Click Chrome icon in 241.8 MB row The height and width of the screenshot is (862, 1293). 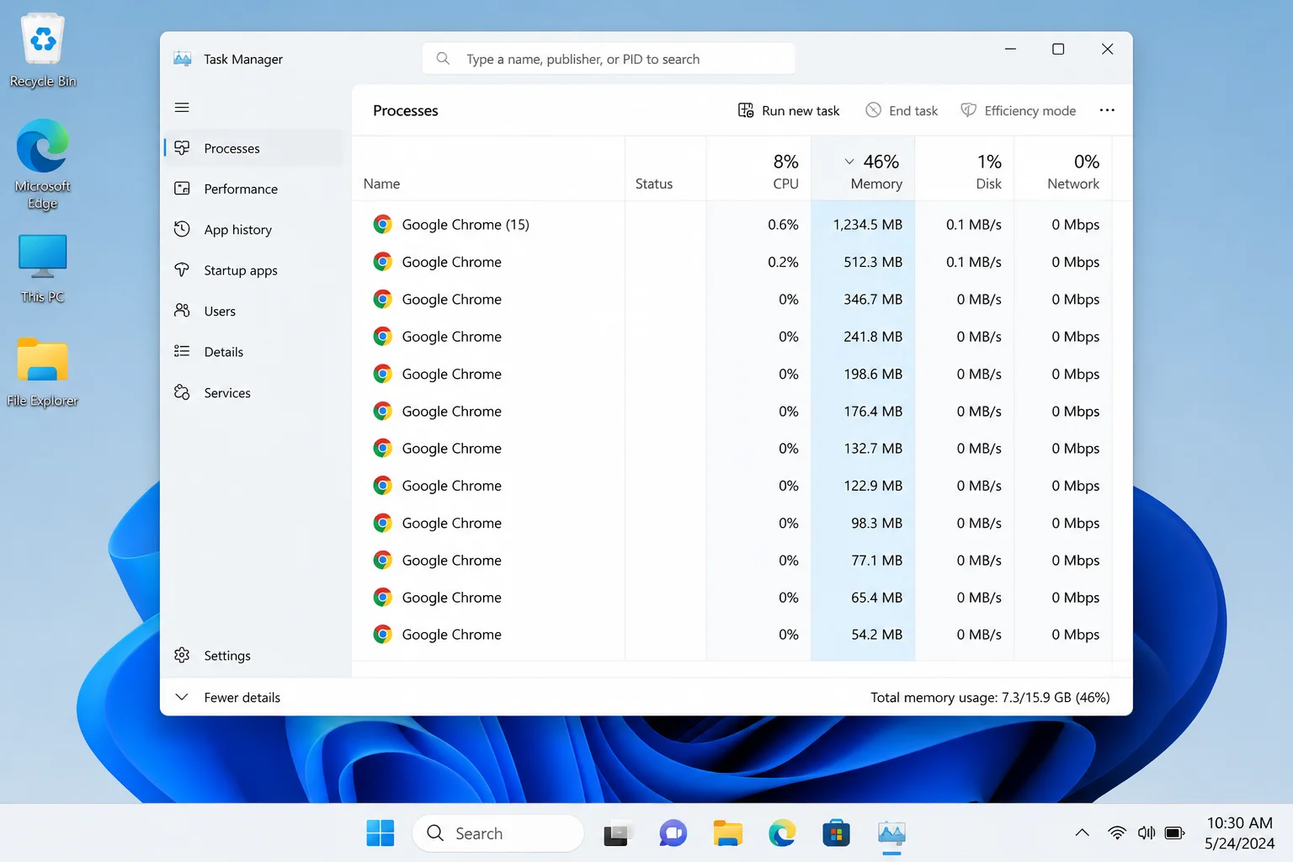382,337
